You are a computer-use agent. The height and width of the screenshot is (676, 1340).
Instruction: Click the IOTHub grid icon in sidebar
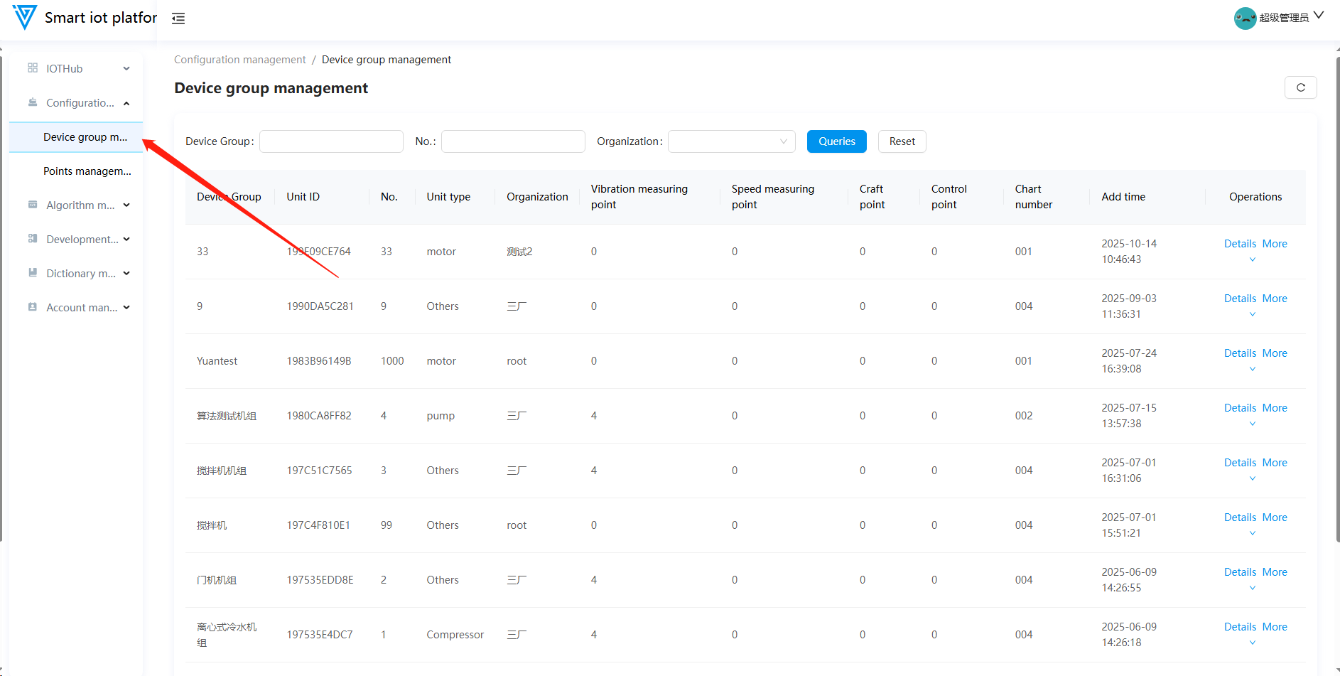click(x=33, y=68)
